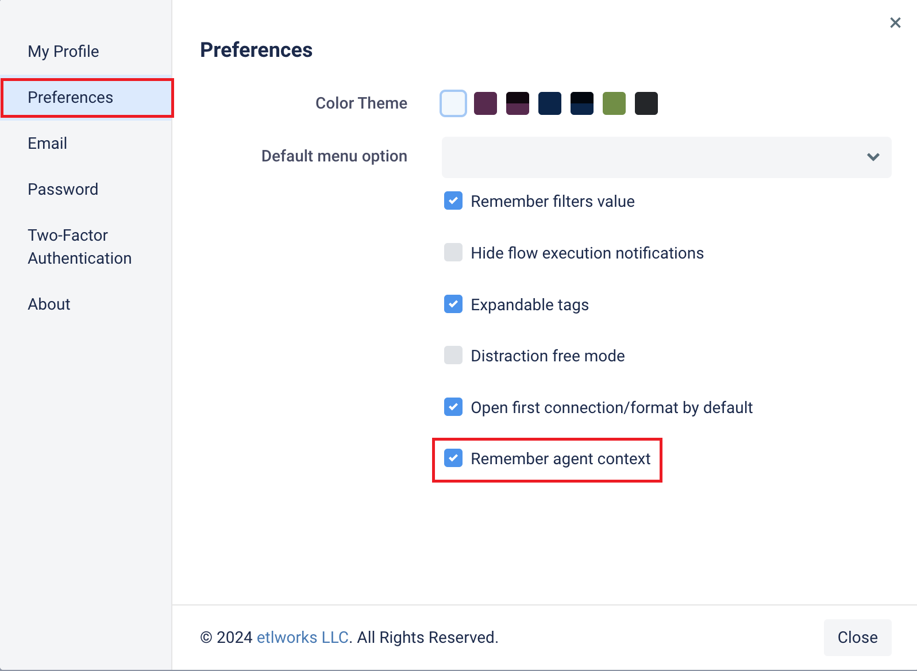
Task: Open Two-Factor Authentication settings
Action: pos(79,246)
